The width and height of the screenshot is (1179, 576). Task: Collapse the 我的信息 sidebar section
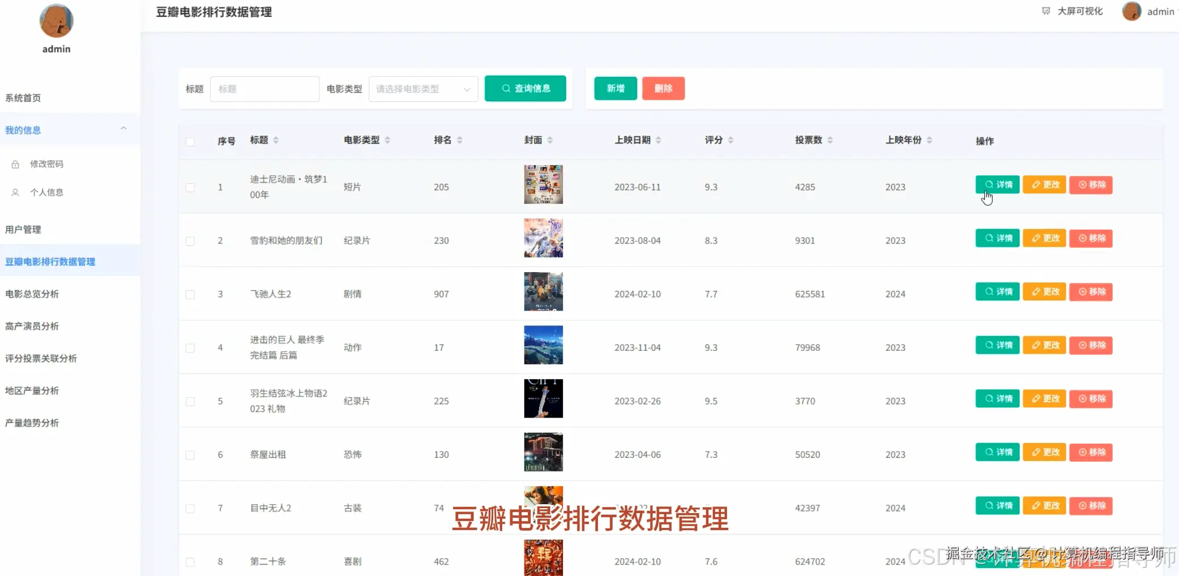(x=123, y=128)
